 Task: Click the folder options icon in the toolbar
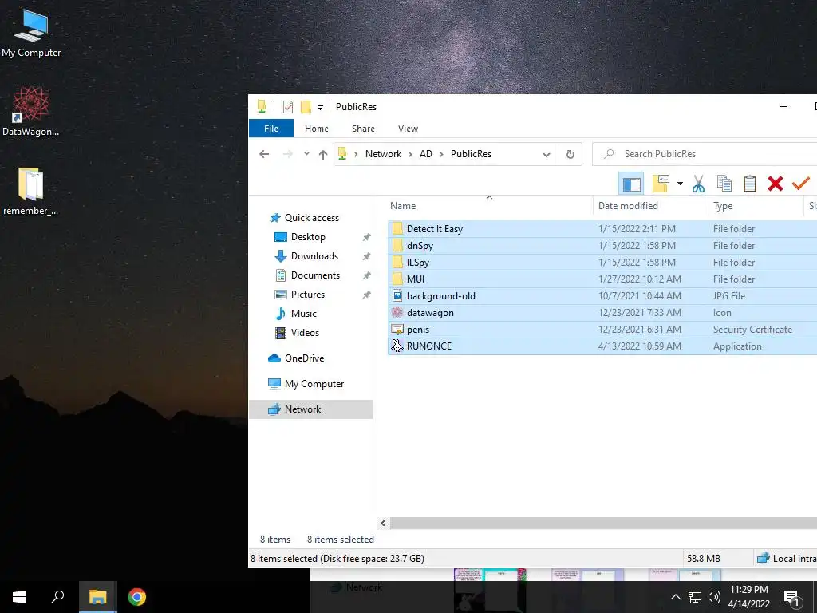point(661,184)
